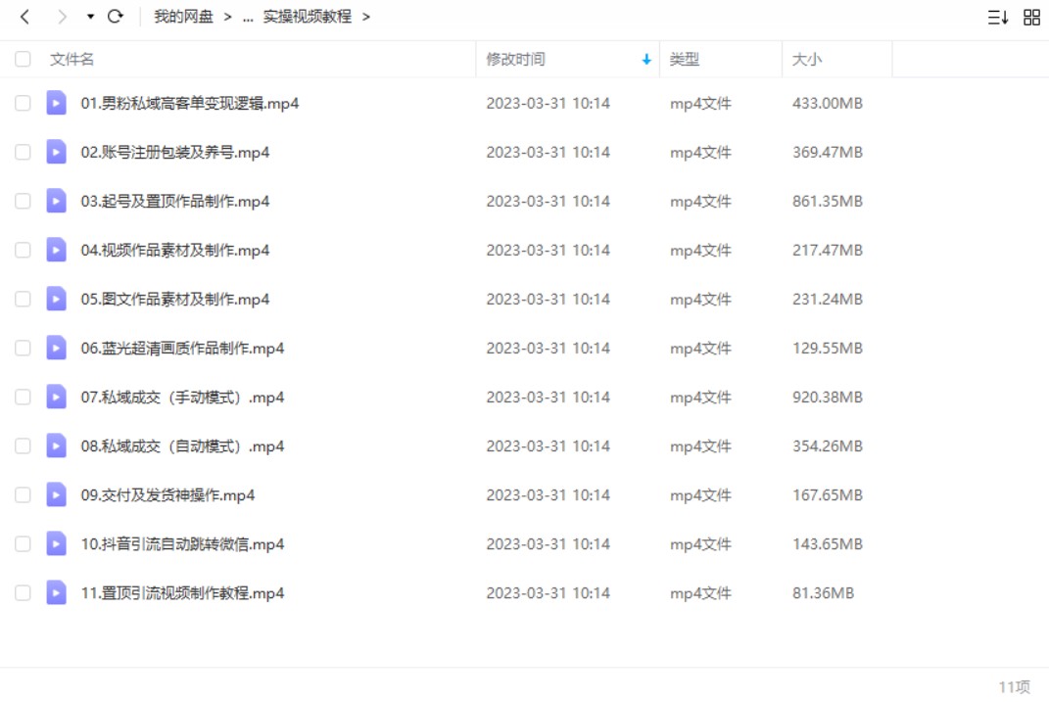Click video icon of 03.起号及置顶作品制作.mp4
1049x702 pixels.
(x=56, y=202)
